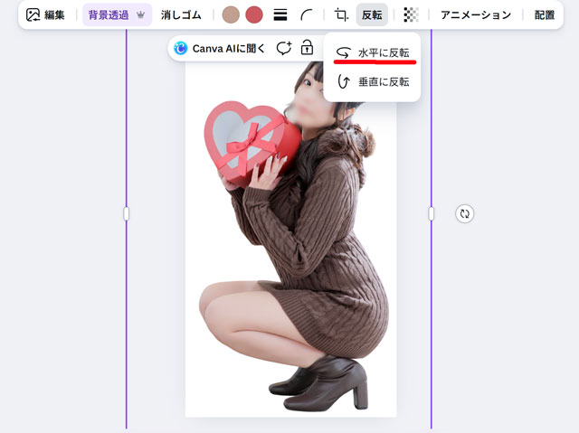
Task: Click the 背景透過 background remover button
Action: tap(117, 15)
